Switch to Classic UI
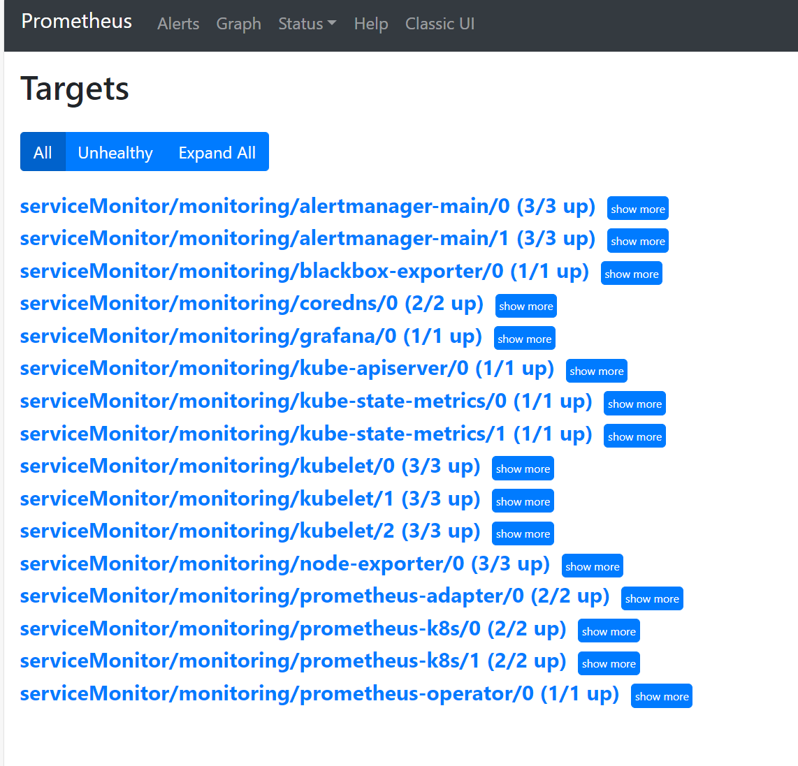 440,24
